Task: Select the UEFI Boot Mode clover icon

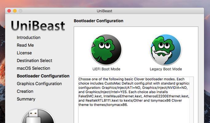Action: tap(106, 50)
